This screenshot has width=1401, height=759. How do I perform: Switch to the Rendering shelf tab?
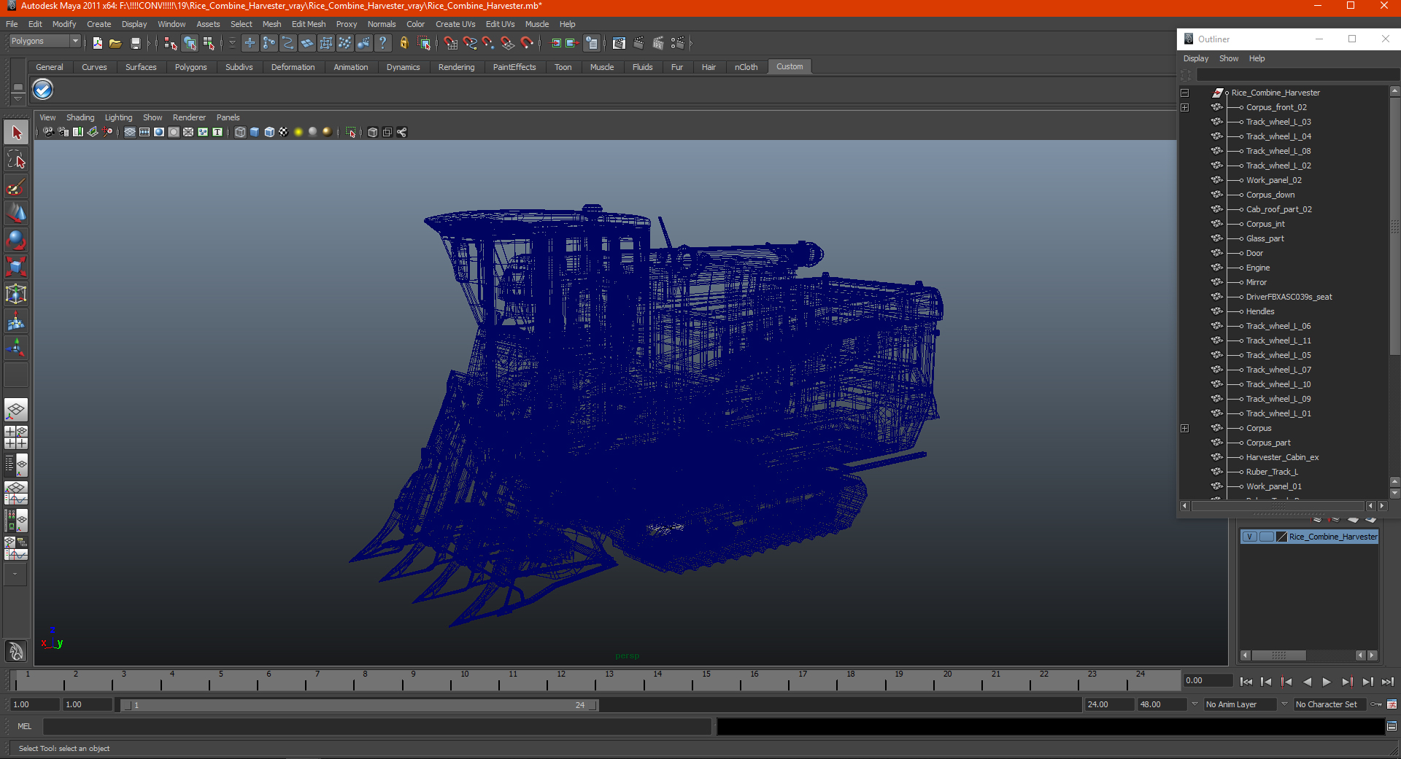pos(456,67)
